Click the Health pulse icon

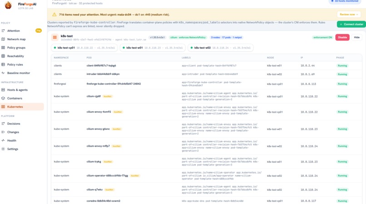3,140
